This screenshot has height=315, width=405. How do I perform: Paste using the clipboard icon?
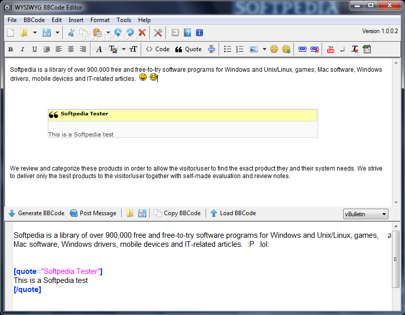click(x=97, y=33)
